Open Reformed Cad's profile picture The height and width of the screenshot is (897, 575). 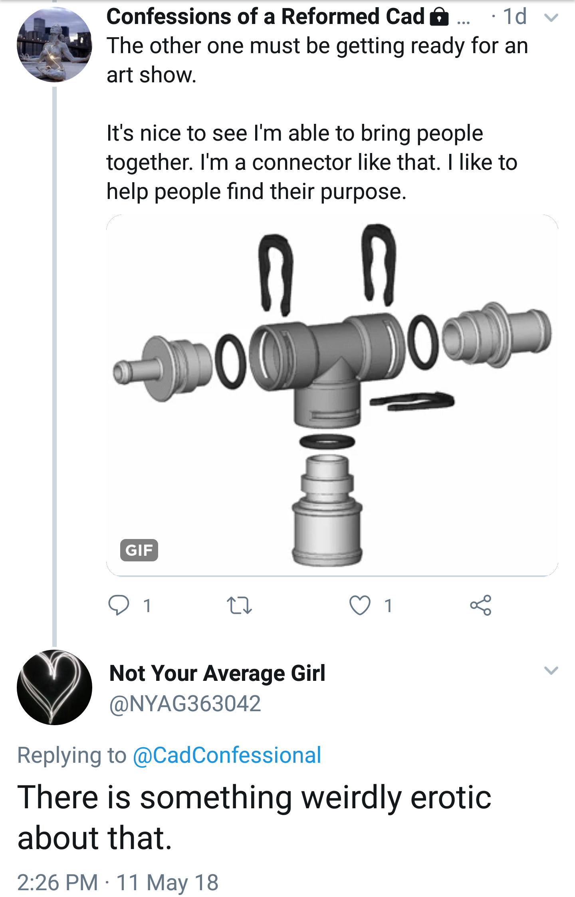pos(55,44)
